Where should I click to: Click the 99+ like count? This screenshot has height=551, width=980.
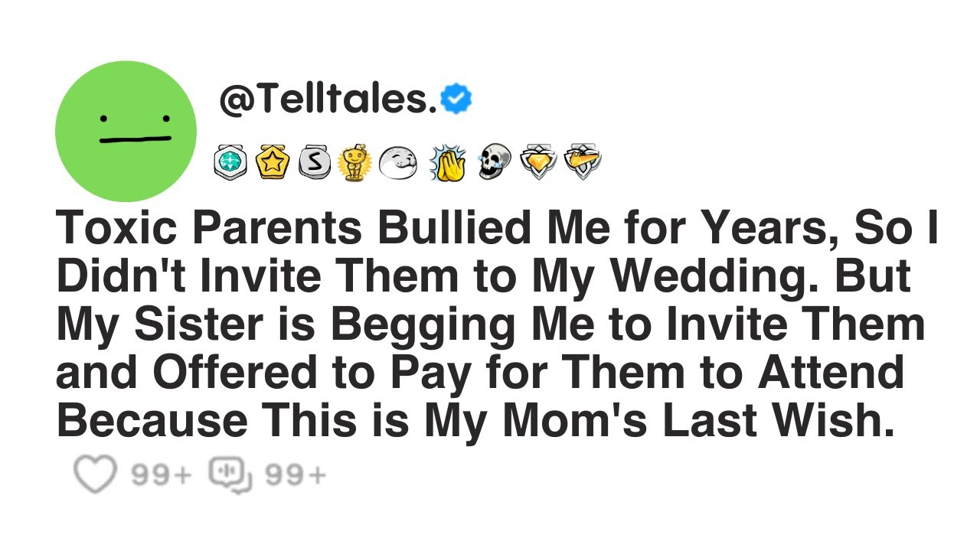click(x=161, y=476)
